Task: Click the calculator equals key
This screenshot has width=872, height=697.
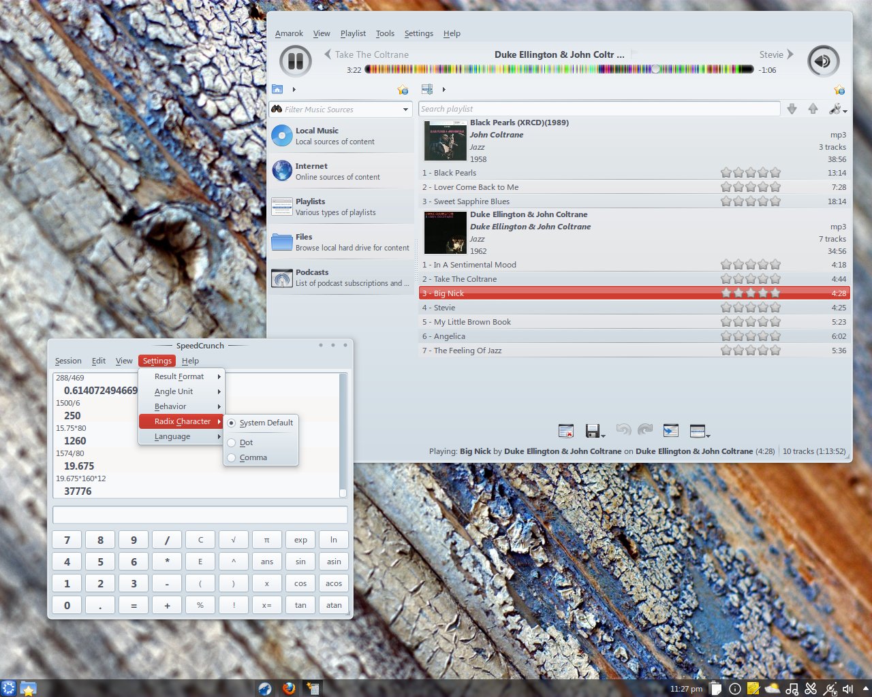Action: pyautogui.click(x=134, y=605)
